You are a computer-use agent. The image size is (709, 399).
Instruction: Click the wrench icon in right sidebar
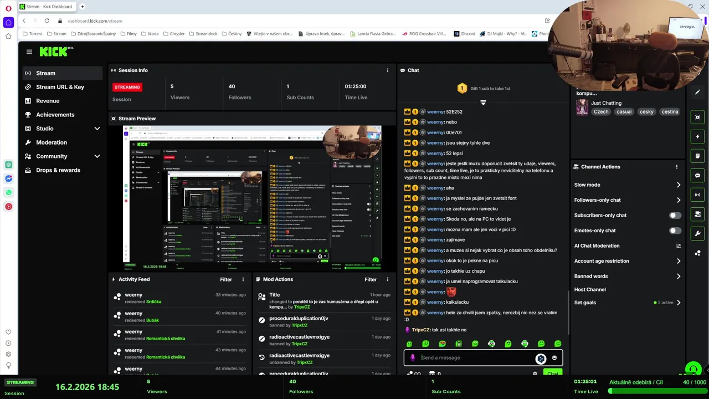coord(697,233)
